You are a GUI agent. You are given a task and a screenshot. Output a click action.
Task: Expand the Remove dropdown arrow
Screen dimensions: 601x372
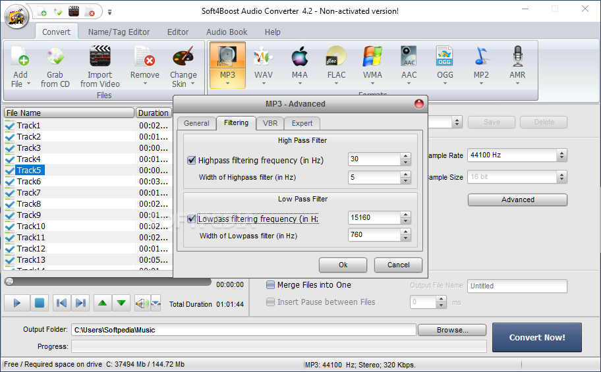(x=145, y=84)
